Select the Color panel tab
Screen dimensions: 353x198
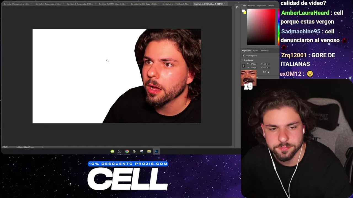(x=244, y=5)
